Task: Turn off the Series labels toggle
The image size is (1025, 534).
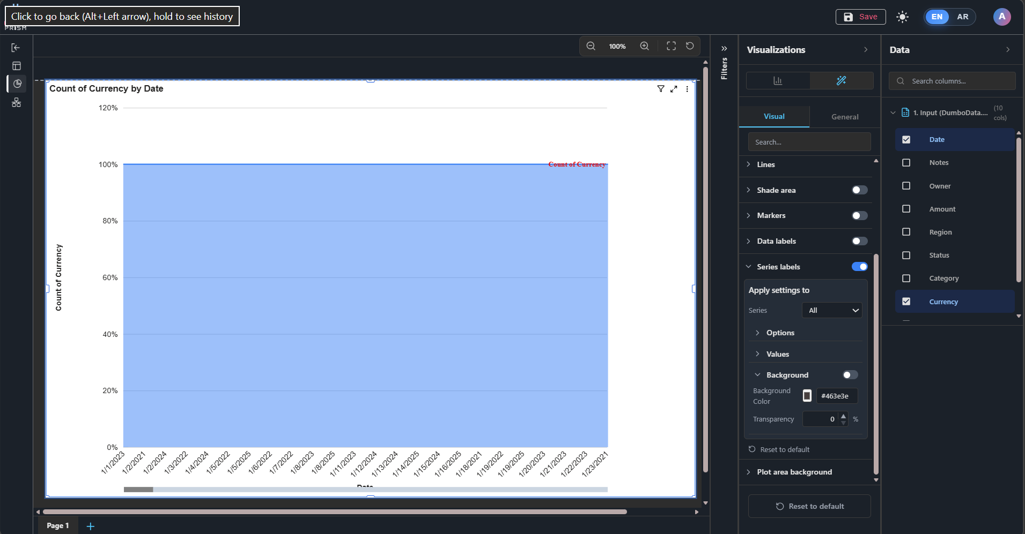Action: (x=859, y=267)
